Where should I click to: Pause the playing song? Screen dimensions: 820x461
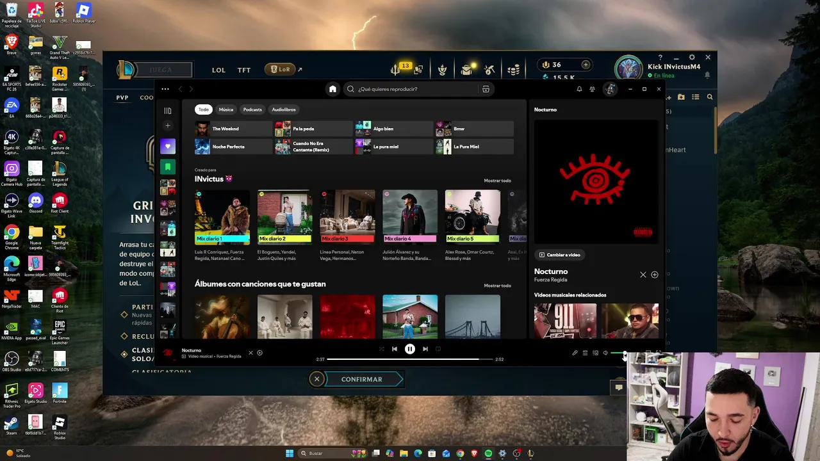pyautogui.click(x=410, y=349)
